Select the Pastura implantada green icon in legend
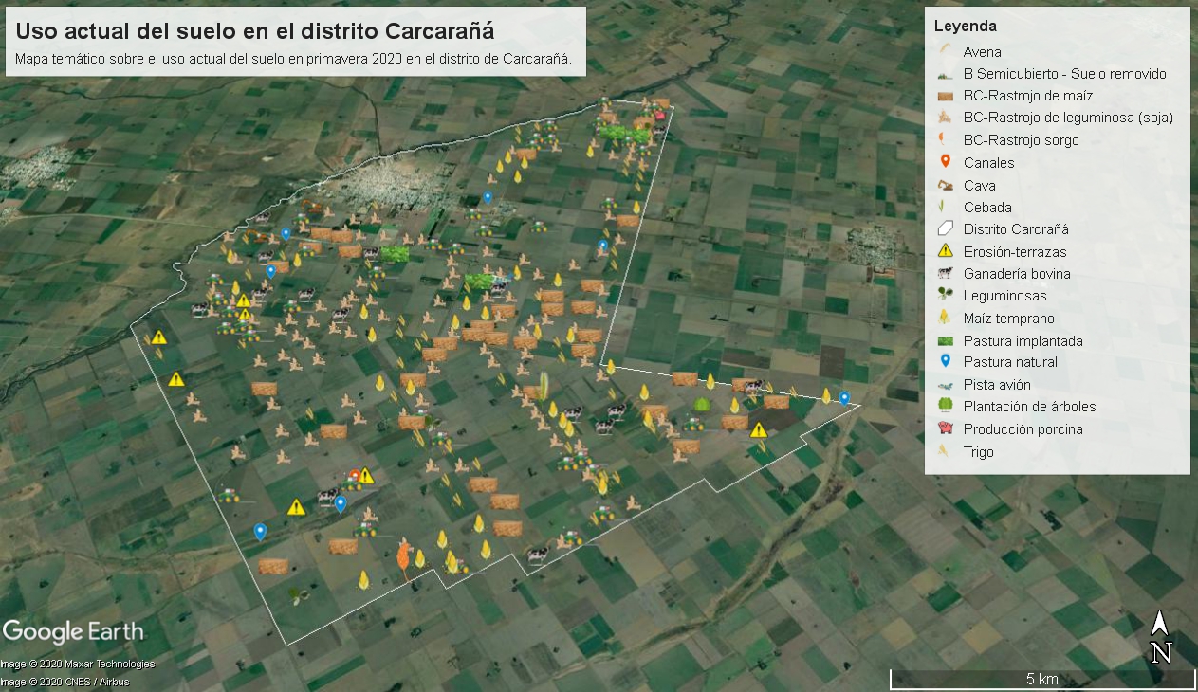 pos(945,340)
